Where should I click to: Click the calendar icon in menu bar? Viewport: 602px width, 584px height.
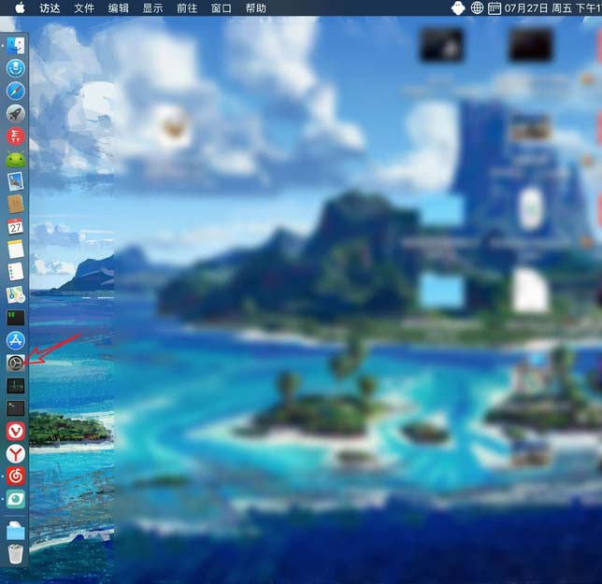pyautogui.click(x=494, y=8)
